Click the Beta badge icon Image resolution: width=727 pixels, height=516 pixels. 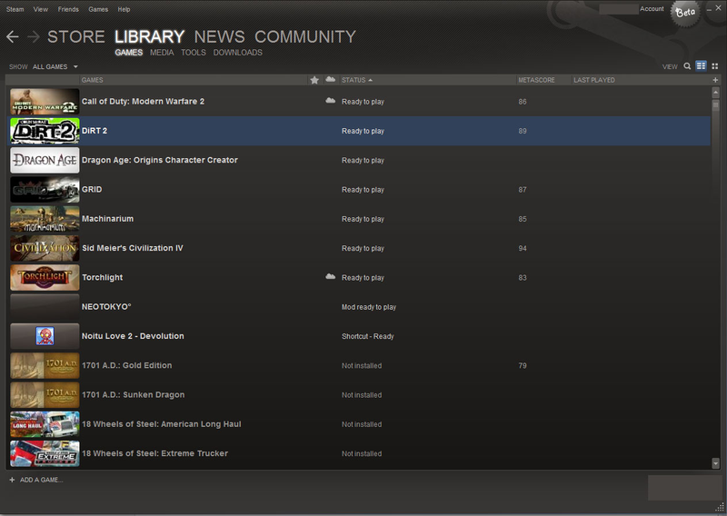[x=685, y=13]
